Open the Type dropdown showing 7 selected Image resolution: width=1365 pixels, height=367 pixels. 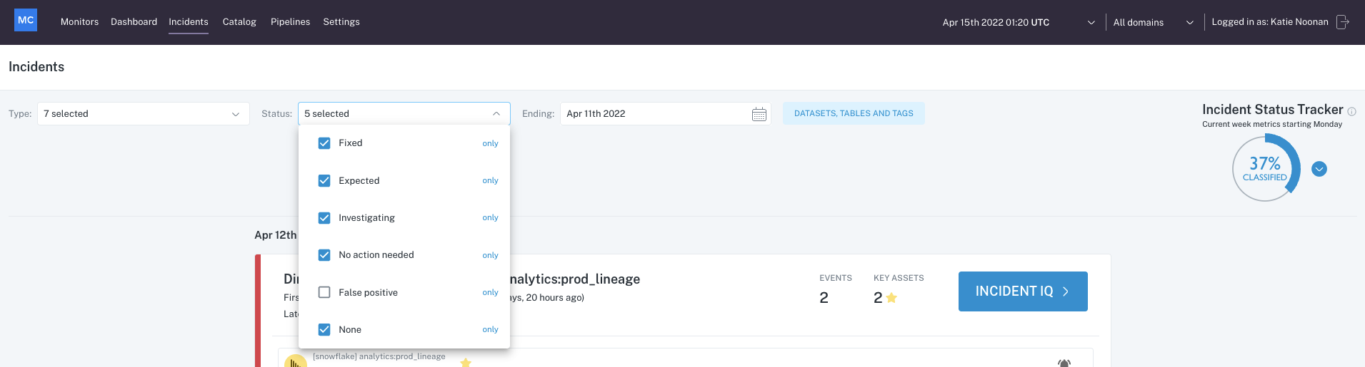[143, 114]
